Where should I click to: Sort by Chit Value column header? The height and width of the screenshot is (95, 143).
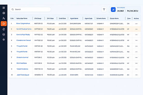tap(50, 18)
